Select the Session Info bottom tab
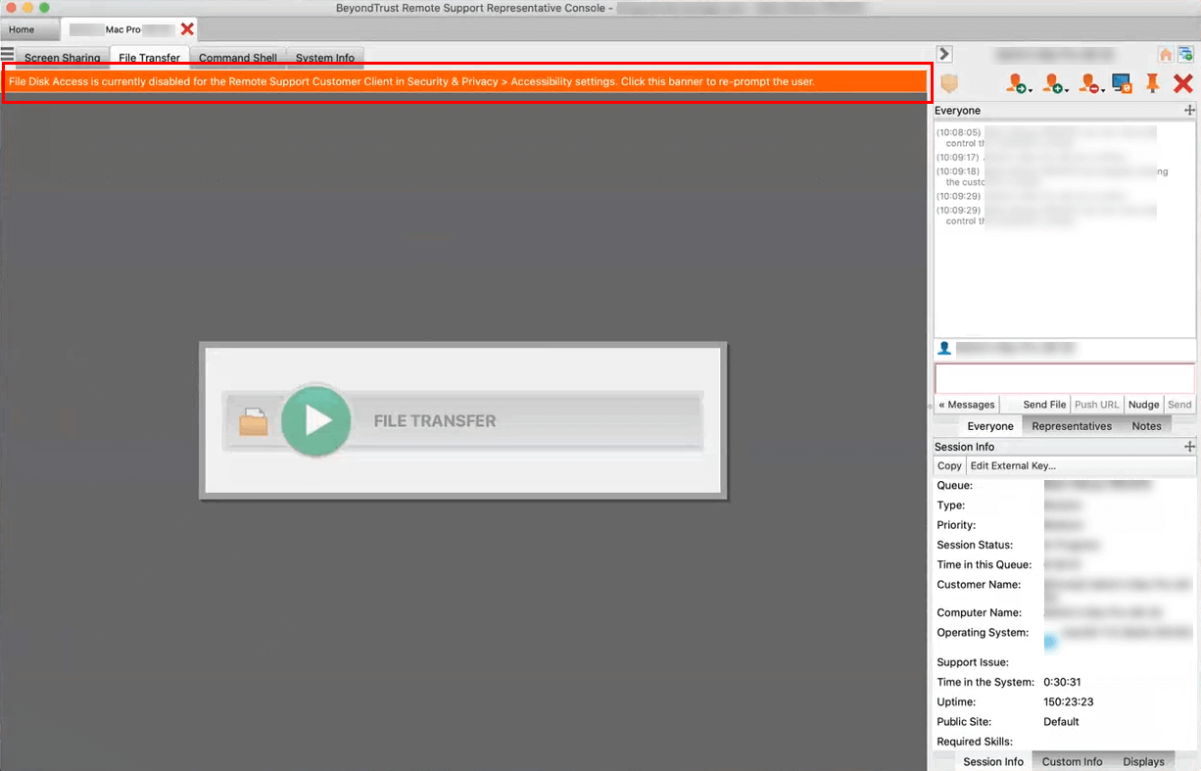 coord(993,761)
